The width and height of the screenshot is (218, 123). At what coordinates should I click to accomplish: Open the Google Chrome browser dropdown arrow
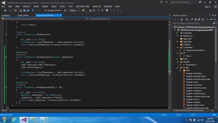tap(62, 11)
